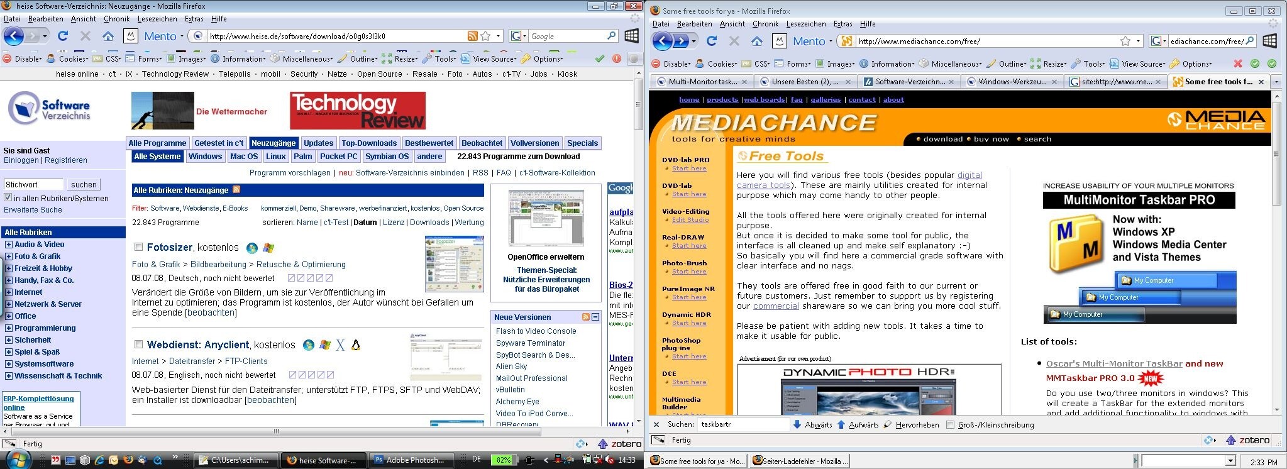Click the tile grid icon in heise window
This screenshot has height=469, width=1287.
pos(631,36)
